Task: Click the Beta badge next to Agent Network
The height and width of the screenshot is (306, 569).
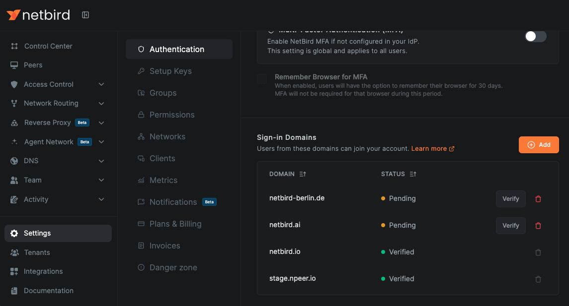Action: pos(84,142)
